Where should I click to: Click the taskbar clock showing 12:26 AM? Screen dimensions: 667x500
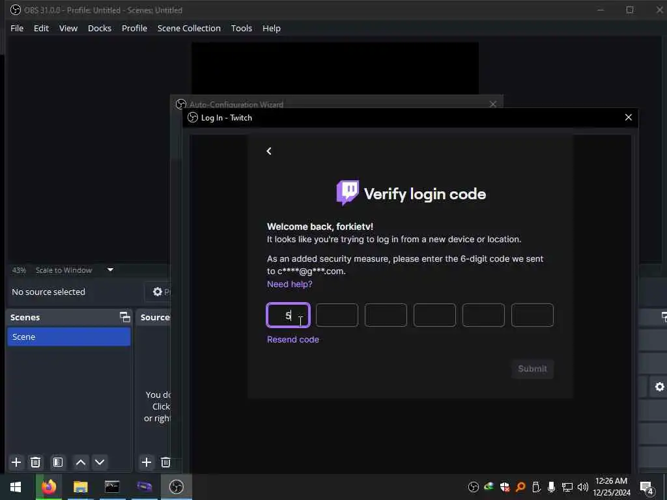(611, 487)
